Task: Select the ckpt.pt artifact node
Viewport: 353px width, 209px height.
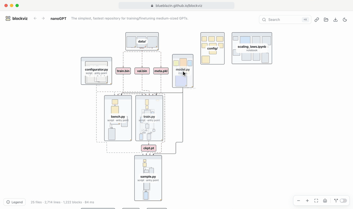Action: [149, 148]
